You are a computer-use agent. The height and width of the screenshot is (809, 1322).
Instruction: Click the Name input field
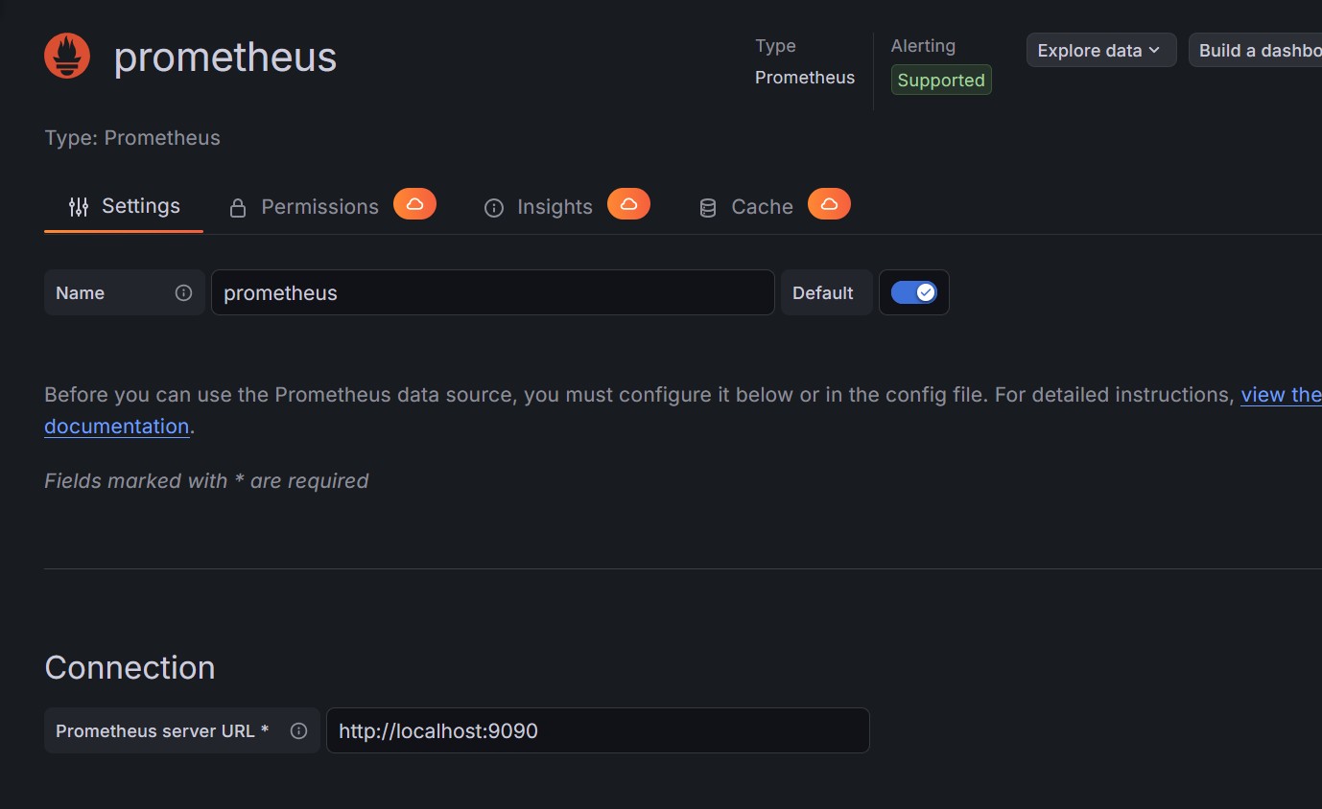coord(492,292)
